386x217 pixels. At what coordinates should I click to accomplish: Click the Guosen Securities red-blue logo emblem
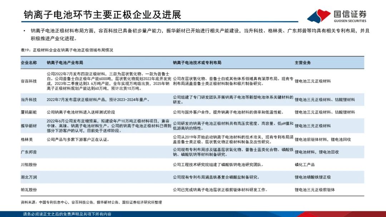[319, 16]
